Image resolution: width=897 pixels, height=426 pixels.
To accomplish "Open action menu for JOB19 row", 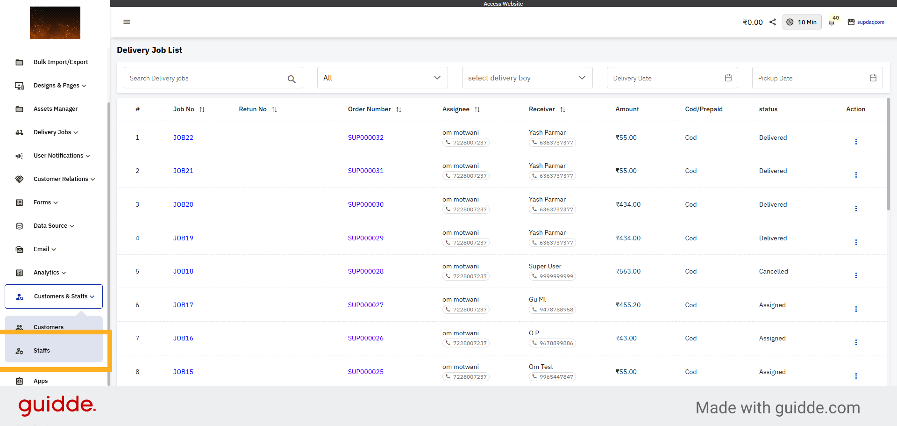I will coord(856,242).
